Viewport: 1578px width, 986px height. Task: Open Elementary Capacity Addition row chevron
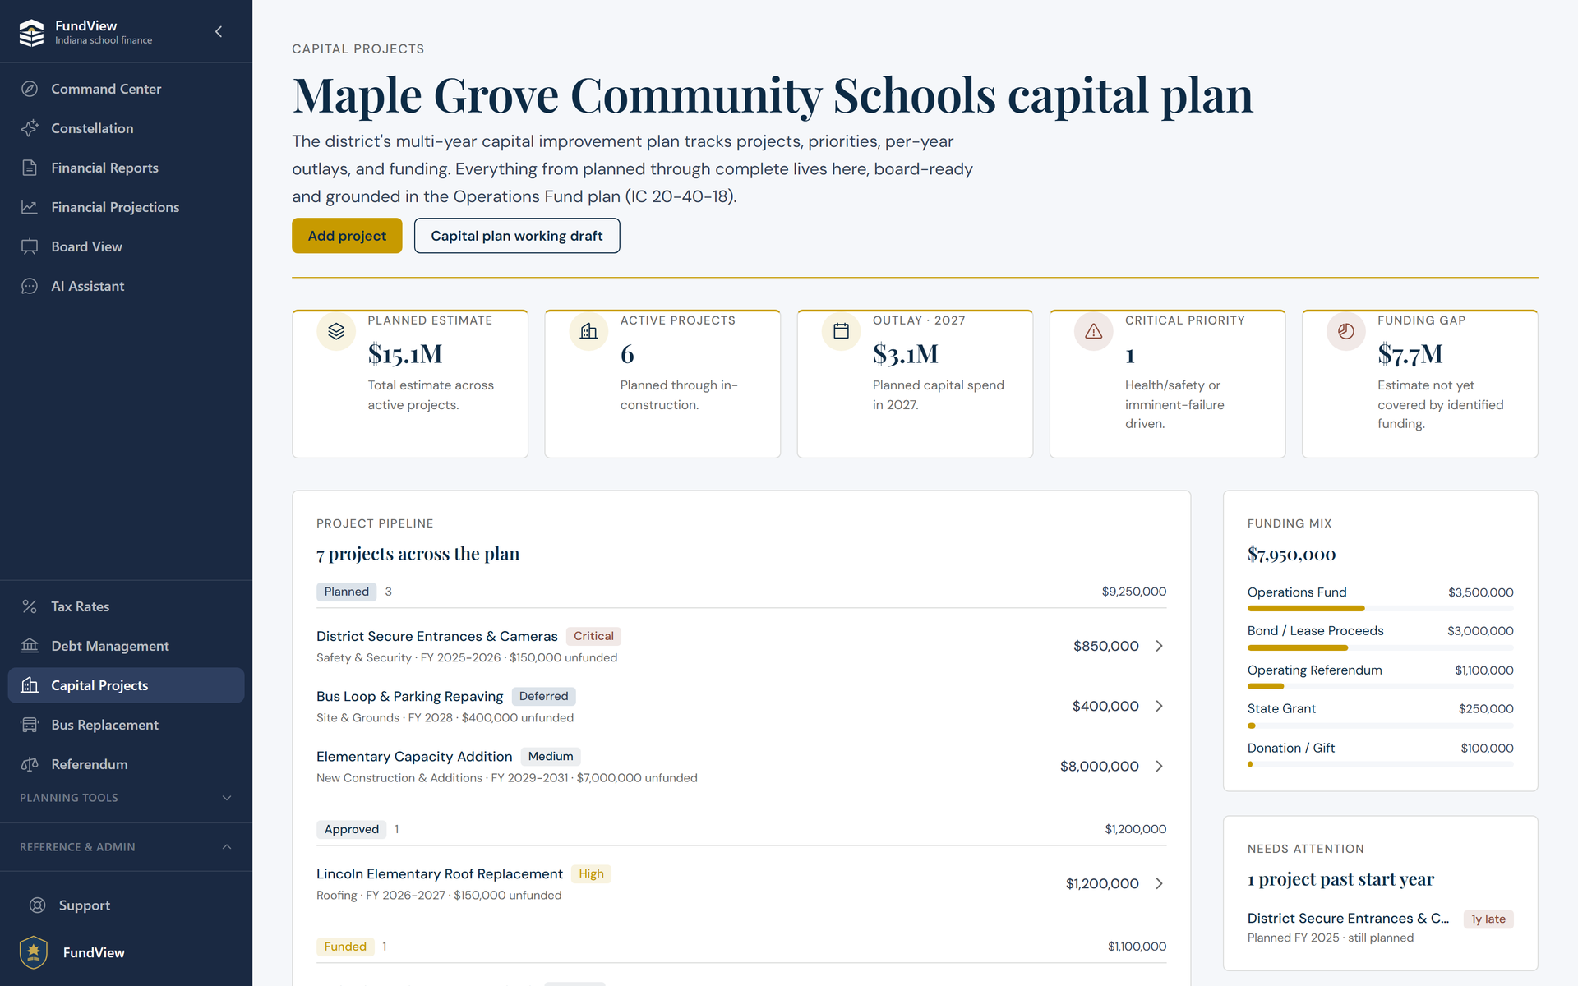[x=1159, y=766]
